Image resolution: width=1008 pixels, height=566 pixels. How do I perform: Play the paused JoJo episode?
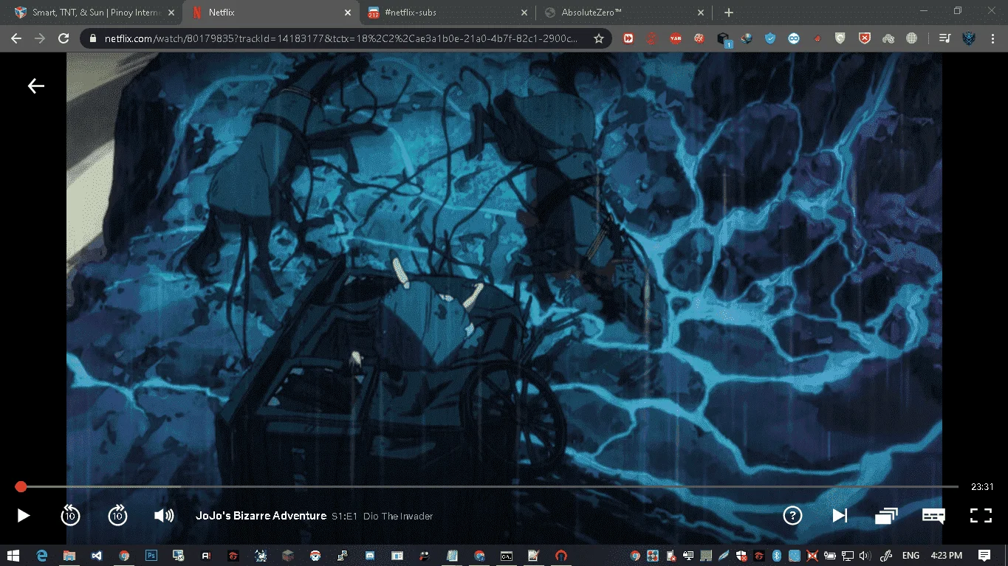pos(23,516)
